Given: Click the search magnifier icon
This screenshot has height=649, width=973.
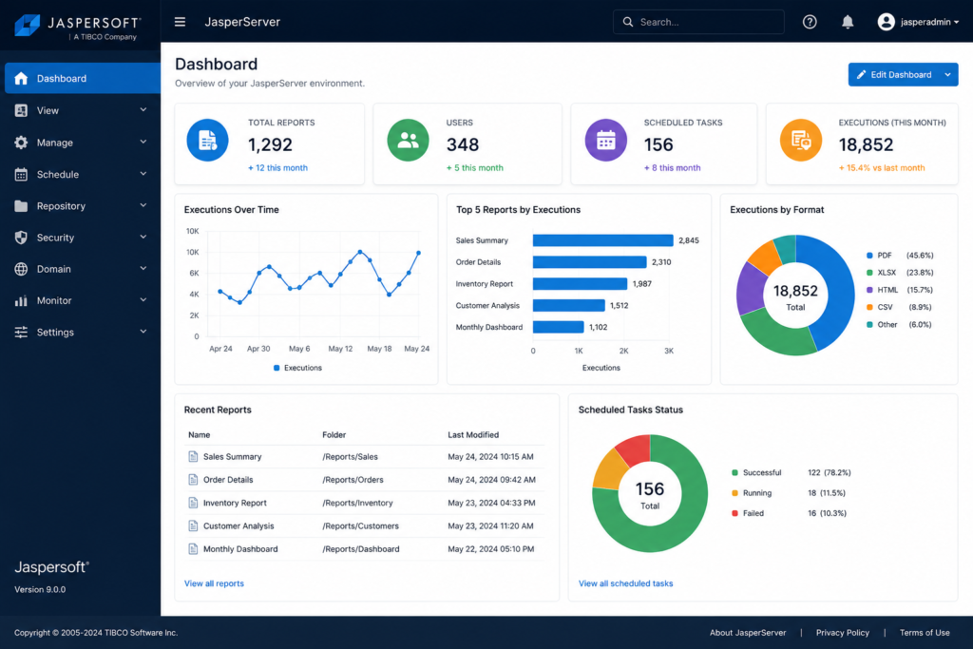Looking at the screenshot, I should pos(628,22).
